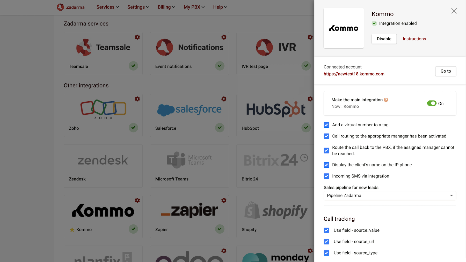Open settings gear on Notifications card

pos(224,37)
